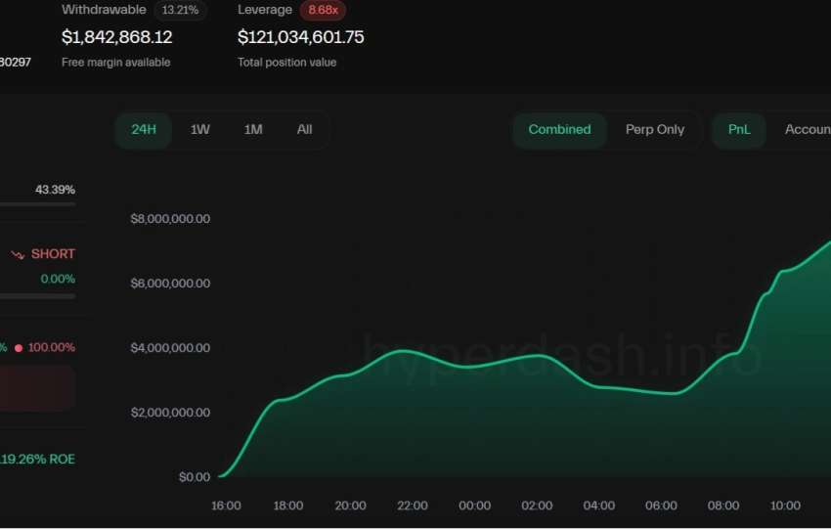Click the 22:00 label on the time axis
This screenshot has height=529, width=831.
coord(413,506)
